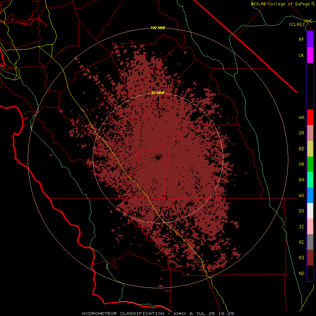The width and height of the screenshot is (316, 316).
Task: Click the 'WS' legend label
Action: (x=301, y=196)
